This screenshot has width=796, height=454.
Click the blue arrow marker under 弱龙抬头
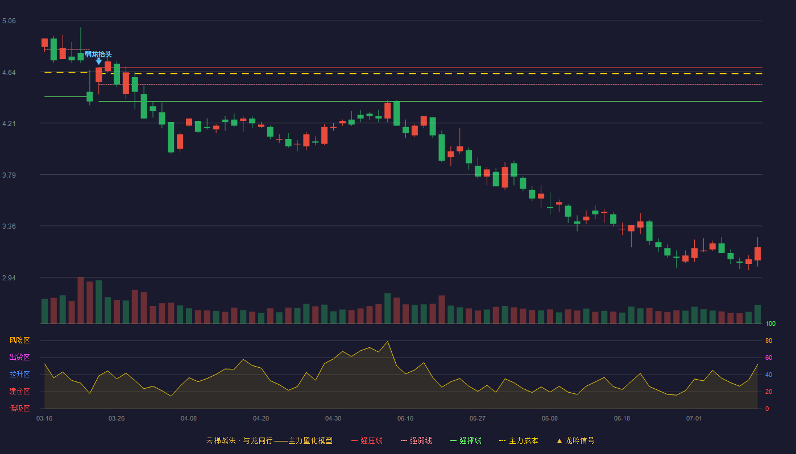tap(99, 61)
